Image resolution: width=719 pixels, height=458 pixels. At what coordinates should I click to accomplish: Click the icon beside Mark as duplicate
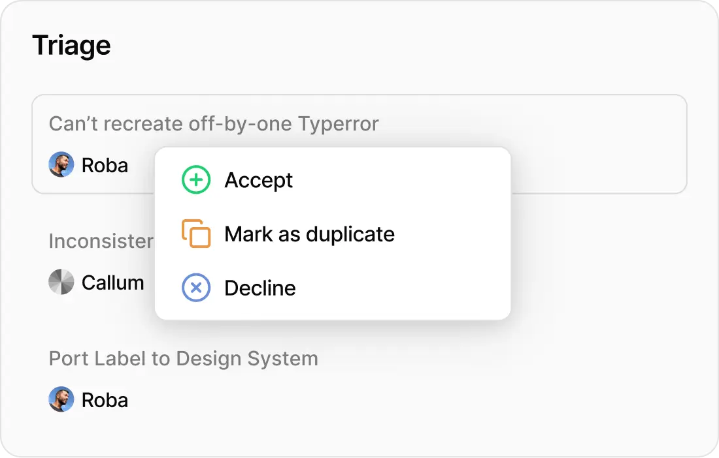click(x=195, y=234)
